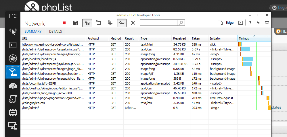Select the /ealingstyles.css row
Image resolution: width=287 pixels, height=137 pixels.
146,103
